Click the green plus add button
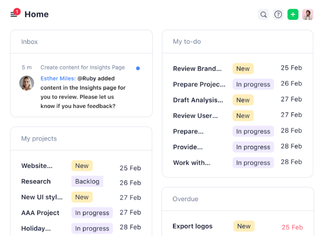323x236 pixels. pos(293,15)
